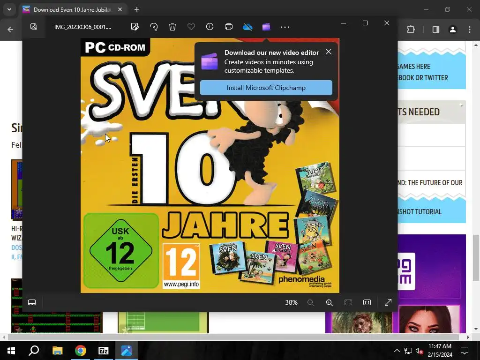Select the Download Sven 10 Jahre browser tab

click(x=72, y=9)
